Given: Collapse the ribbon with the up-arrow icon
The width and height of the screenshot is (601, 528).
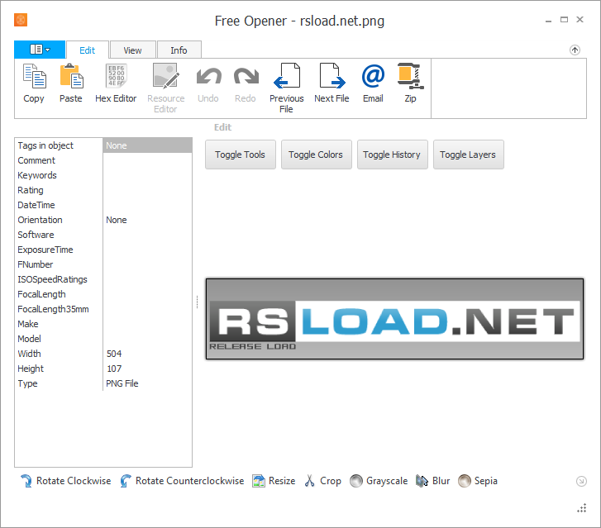Looking at the screenshot, I should pos(575,50).
